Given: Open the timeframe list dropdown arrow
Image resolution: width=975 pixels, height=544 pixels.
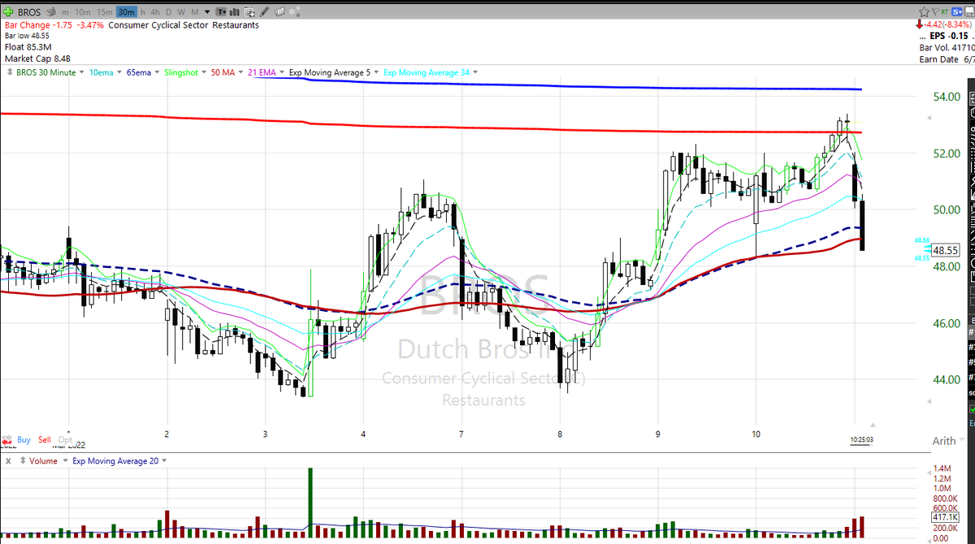Looking at the screenshot, I should 207,12.
